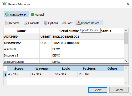Image resolution: width=132 pixels, height=96 pixels.
Task: Click the Options label
Action: pyautogui.click(x=53, y=23)
